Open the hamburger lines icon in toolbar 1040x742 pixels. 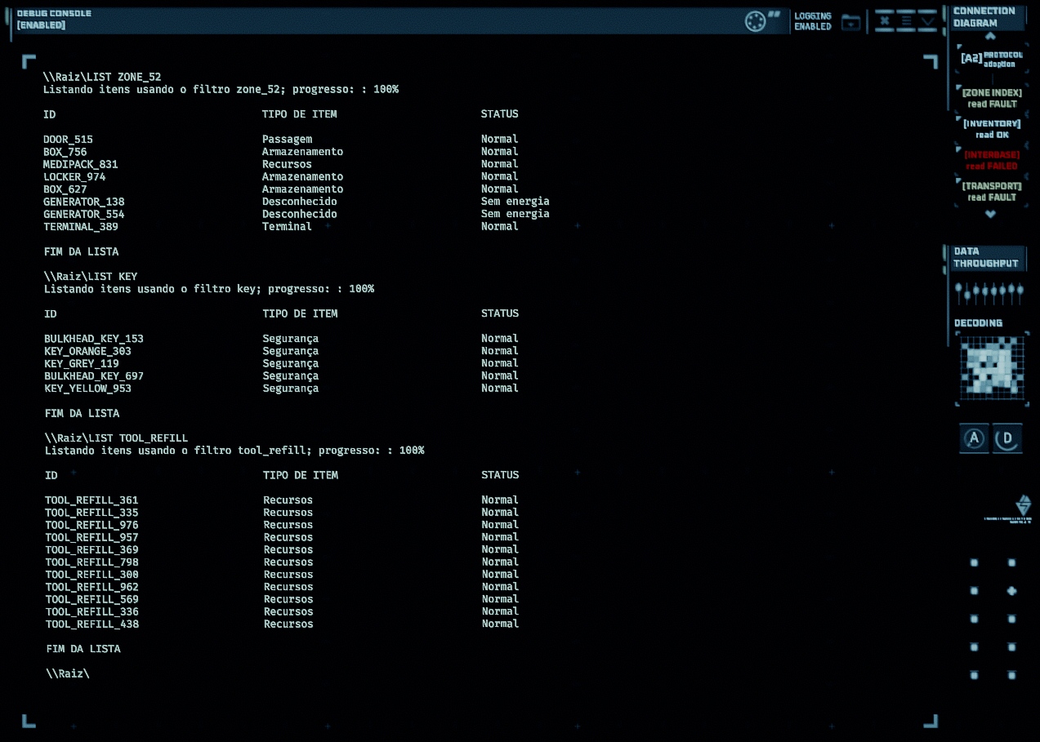coord(906,20)
